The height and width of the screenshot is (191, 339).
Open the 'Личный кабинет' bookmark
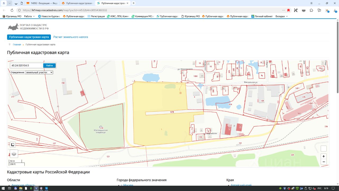click(x=262, y=16)
